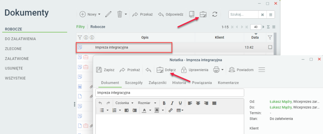Viewport: 323px width, 134px height.
Task: Open the ZLECONE folder
Action: [13, 49]
